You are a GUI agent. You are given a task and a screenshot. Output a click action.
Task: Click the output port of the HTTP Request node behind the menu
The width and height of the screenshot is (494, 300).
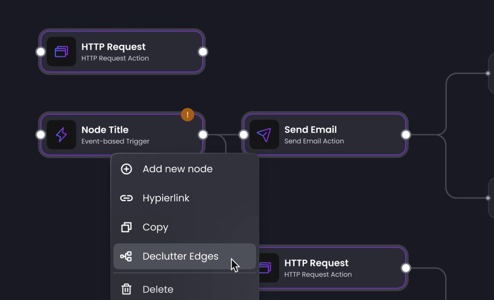(406, 268)
